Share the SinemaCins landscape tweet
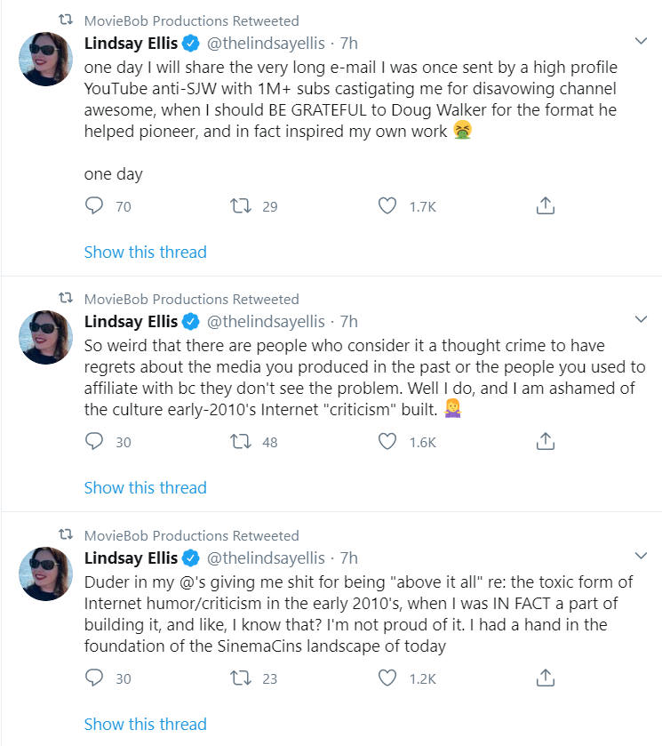 pyautogui.click(x=546, y=678)
